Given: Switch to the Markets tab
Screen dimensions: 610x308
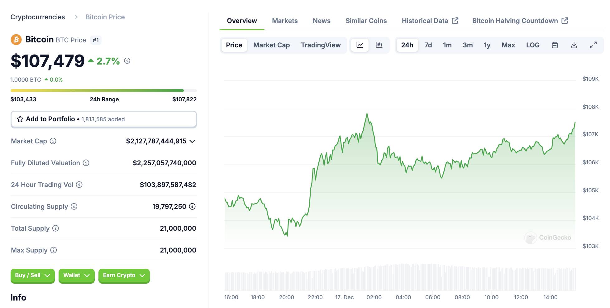Looking at the screenshot, I should (x=285, y=21).
